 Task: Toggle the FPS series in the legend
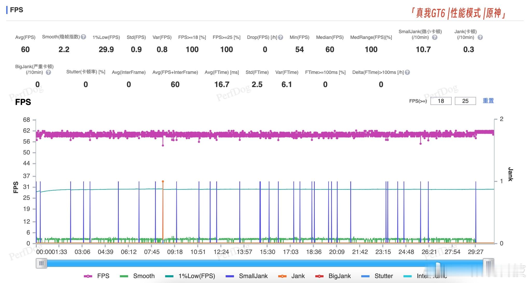click(x=96, y=276)
